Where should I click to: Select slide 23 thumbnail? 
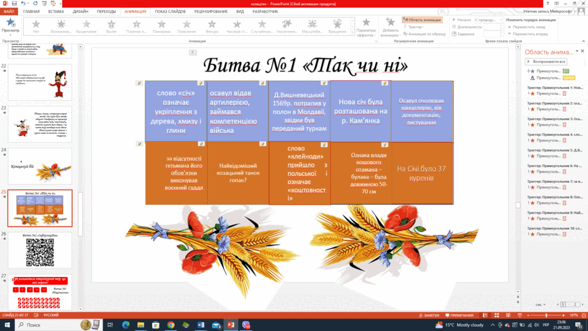[40, 125]
